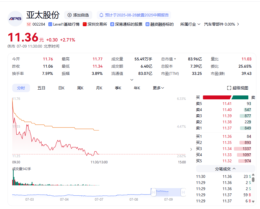The image size is (260, 209).
Task: Open the 更多 chart period dropdown
Action: click(x=158, y=88)
